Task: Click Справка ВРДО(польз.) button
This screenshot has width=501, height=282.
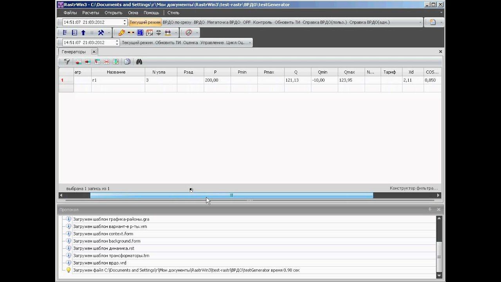Action: pos(325,22)
